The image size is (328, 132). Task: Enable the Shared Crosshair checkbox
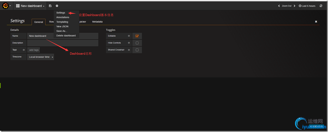tap(137, 50)
